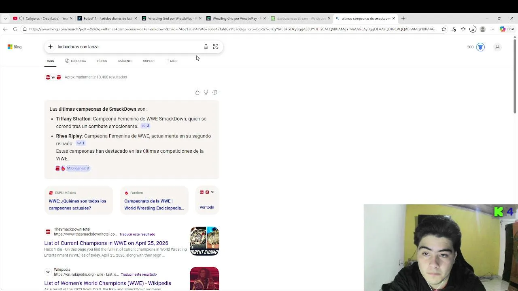Open the downloads icon in toolbar

(473, 29)
